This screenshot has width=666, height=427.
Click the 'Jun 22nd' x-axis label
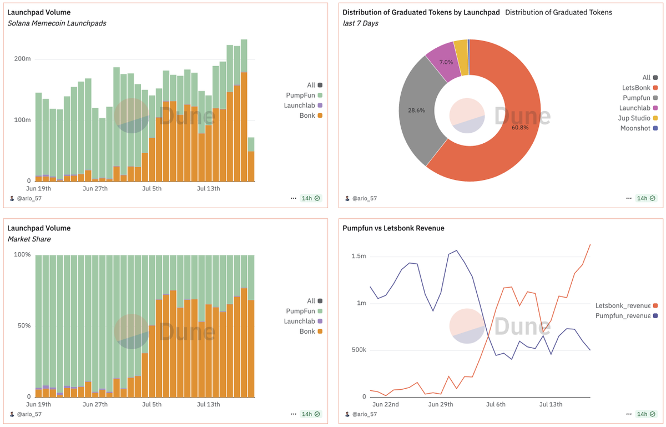(386, 404)
